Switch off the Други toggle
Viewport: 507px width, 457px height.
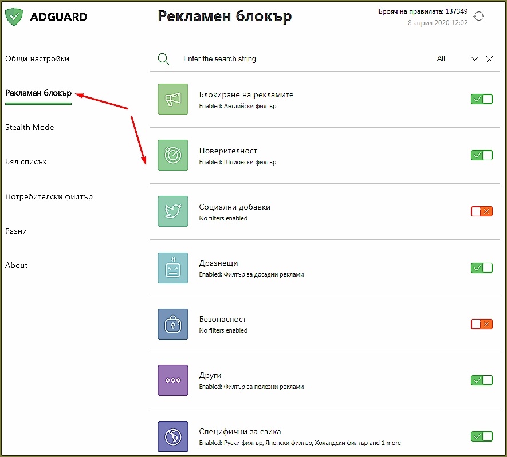(x=482, y=380)
